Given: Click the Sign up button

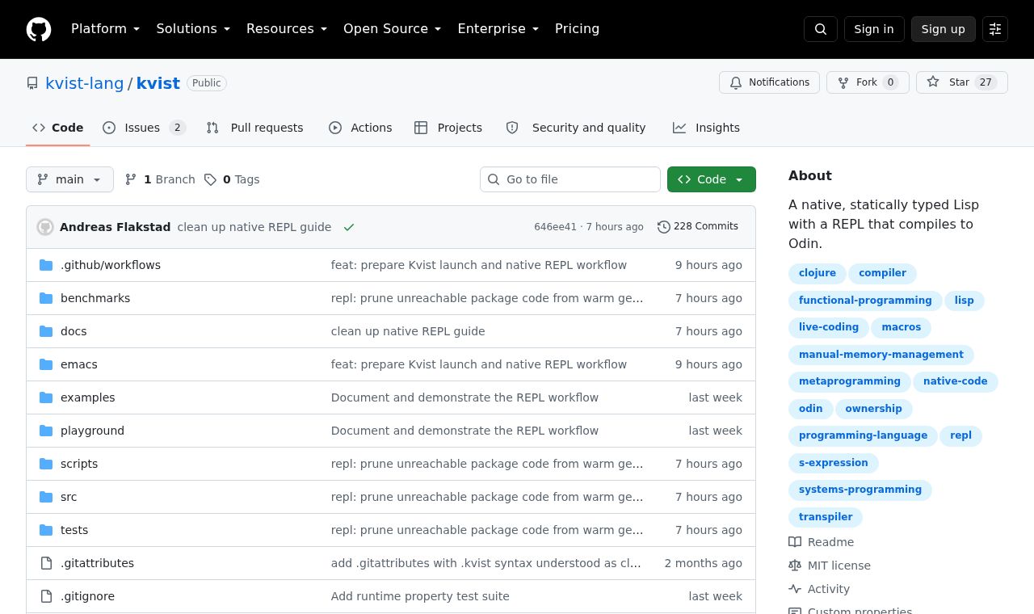Looking at the screenshot, I should [944, 29].
